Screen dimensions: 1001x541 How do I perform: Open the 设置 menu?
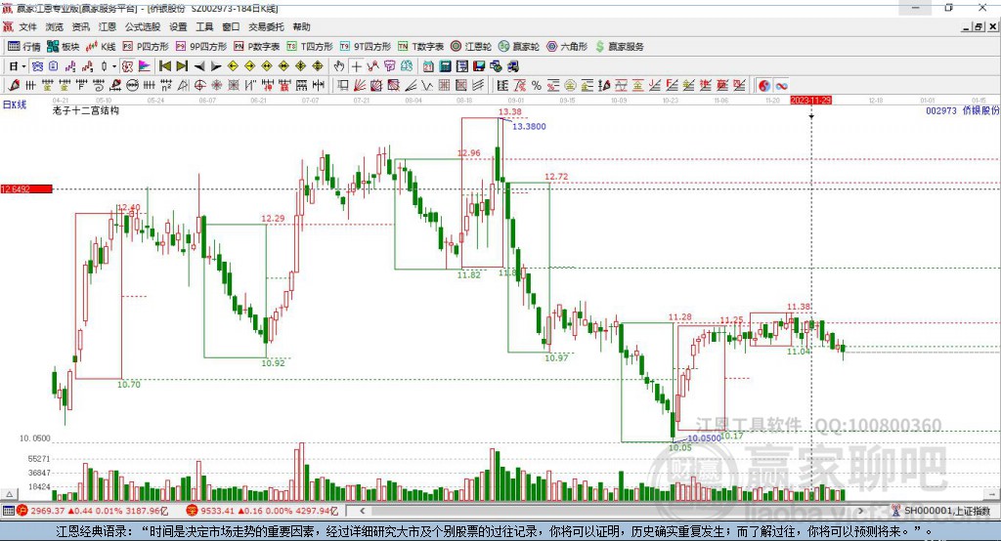point(178,26)
